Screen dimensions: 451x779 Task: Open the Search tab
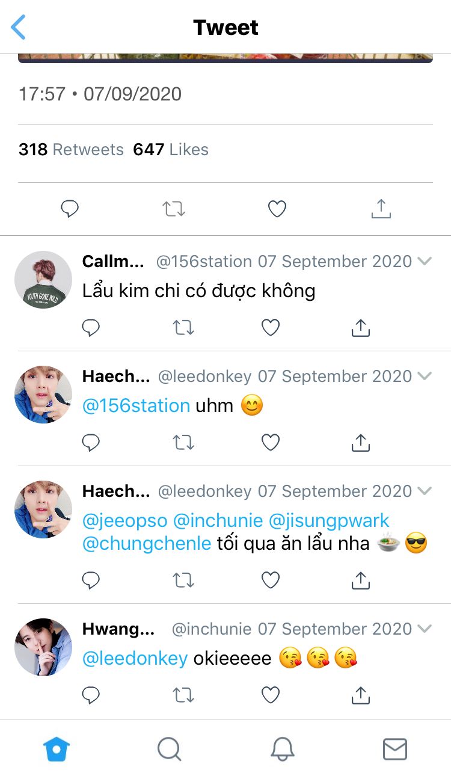169,750
